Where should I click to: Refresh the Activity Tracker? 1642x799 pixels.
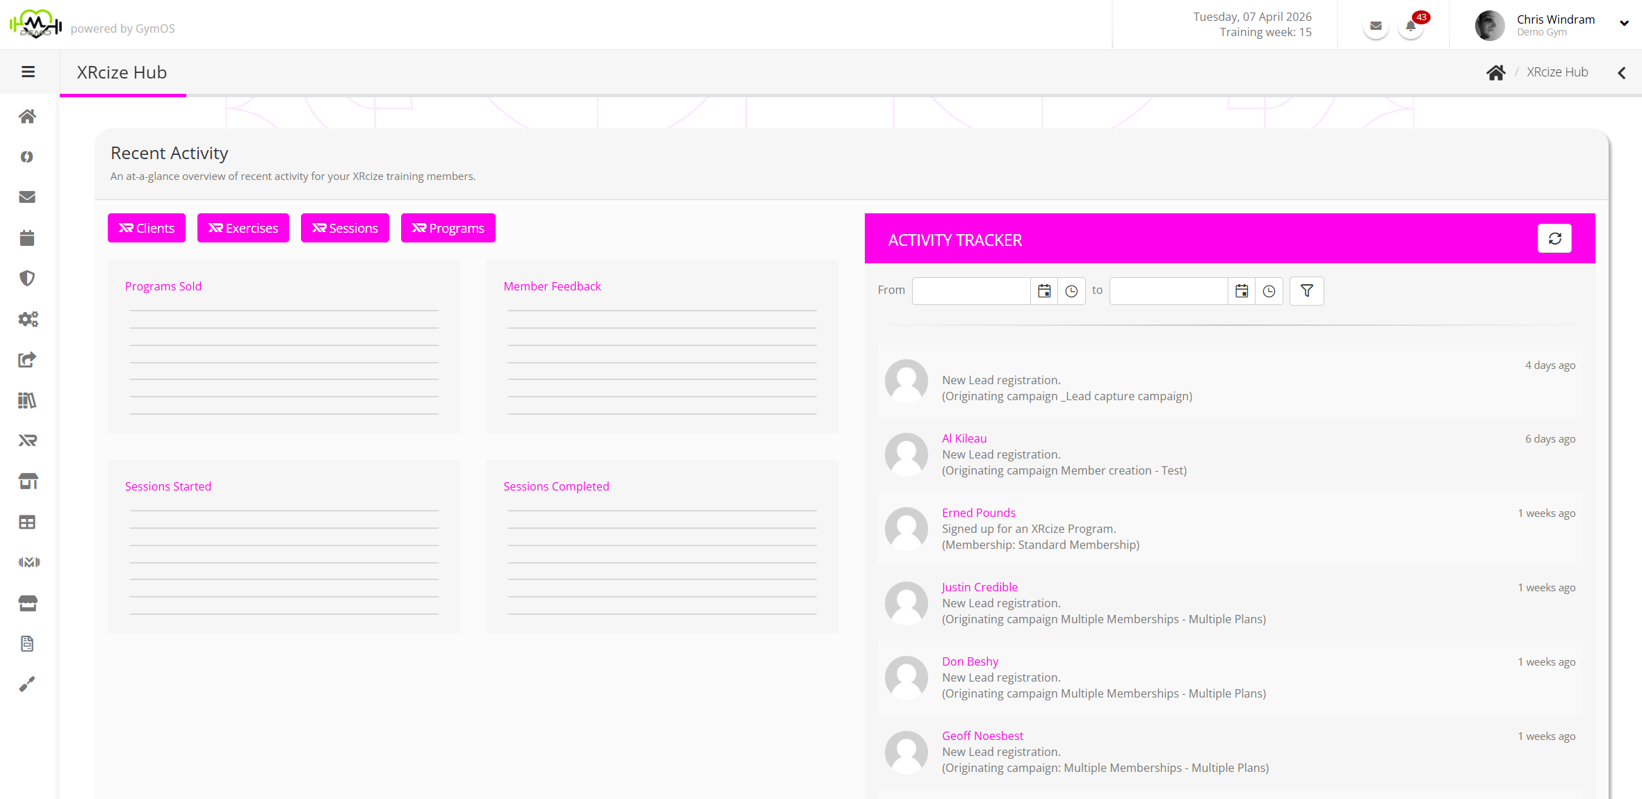pyautogui.click(x=1554, y=239)
